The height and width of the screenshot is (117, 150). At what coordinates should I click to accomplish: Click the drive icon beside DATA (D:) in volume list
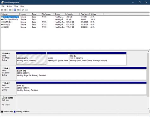coord(2,22)
